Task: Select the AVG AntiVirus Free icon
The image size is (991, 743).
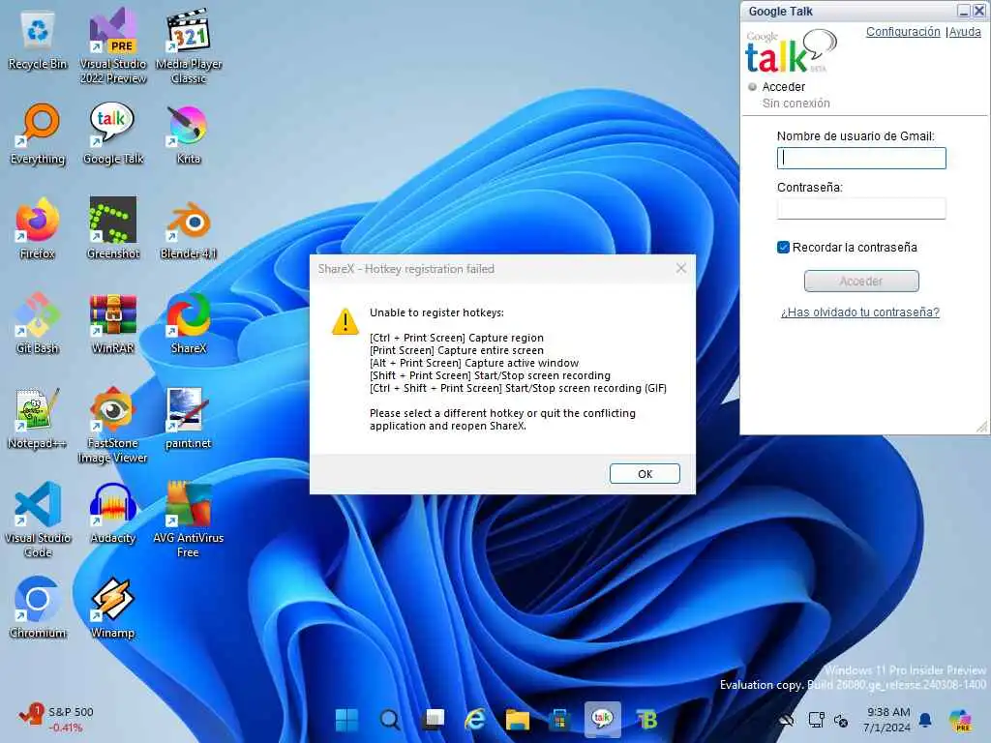Action: click(x=189, y=520)
